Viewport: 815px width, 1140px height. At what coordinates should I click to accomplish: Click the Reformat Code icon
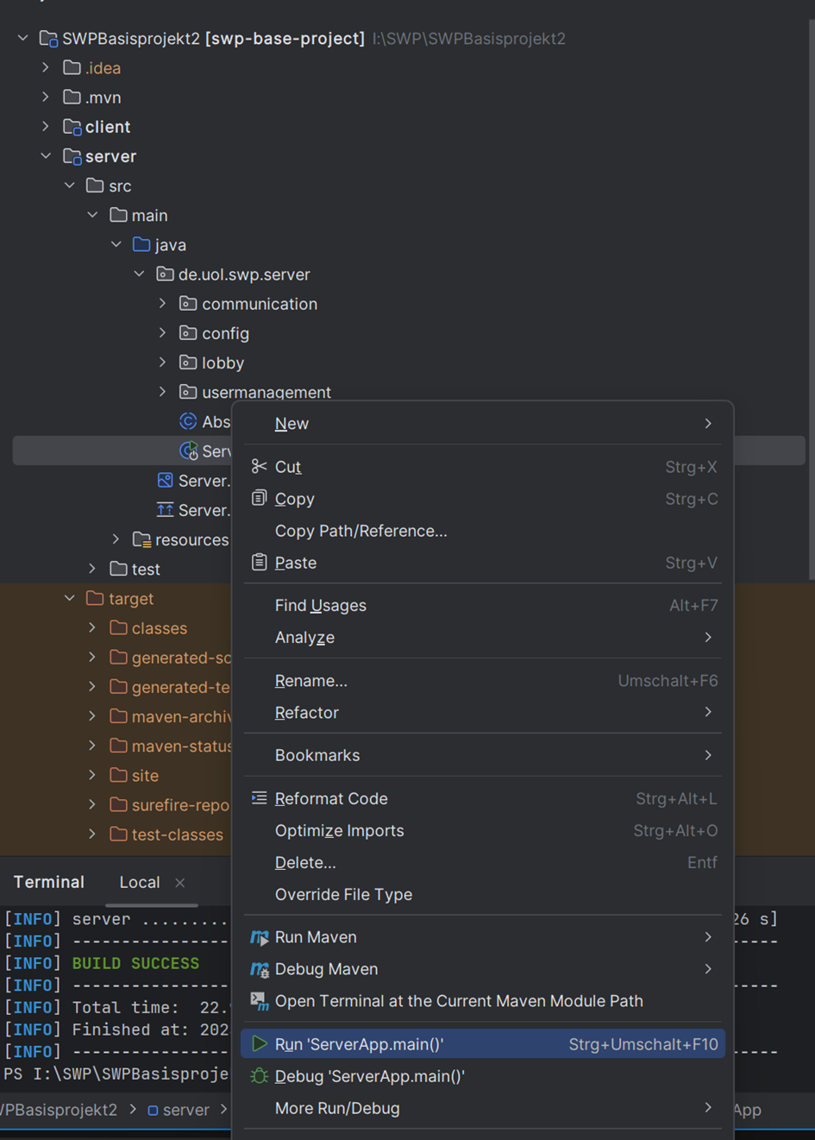pos(259,798)
